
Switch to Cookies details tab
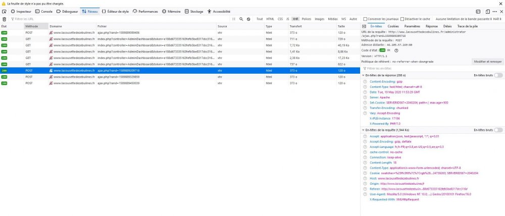click(x=393, y=26)
